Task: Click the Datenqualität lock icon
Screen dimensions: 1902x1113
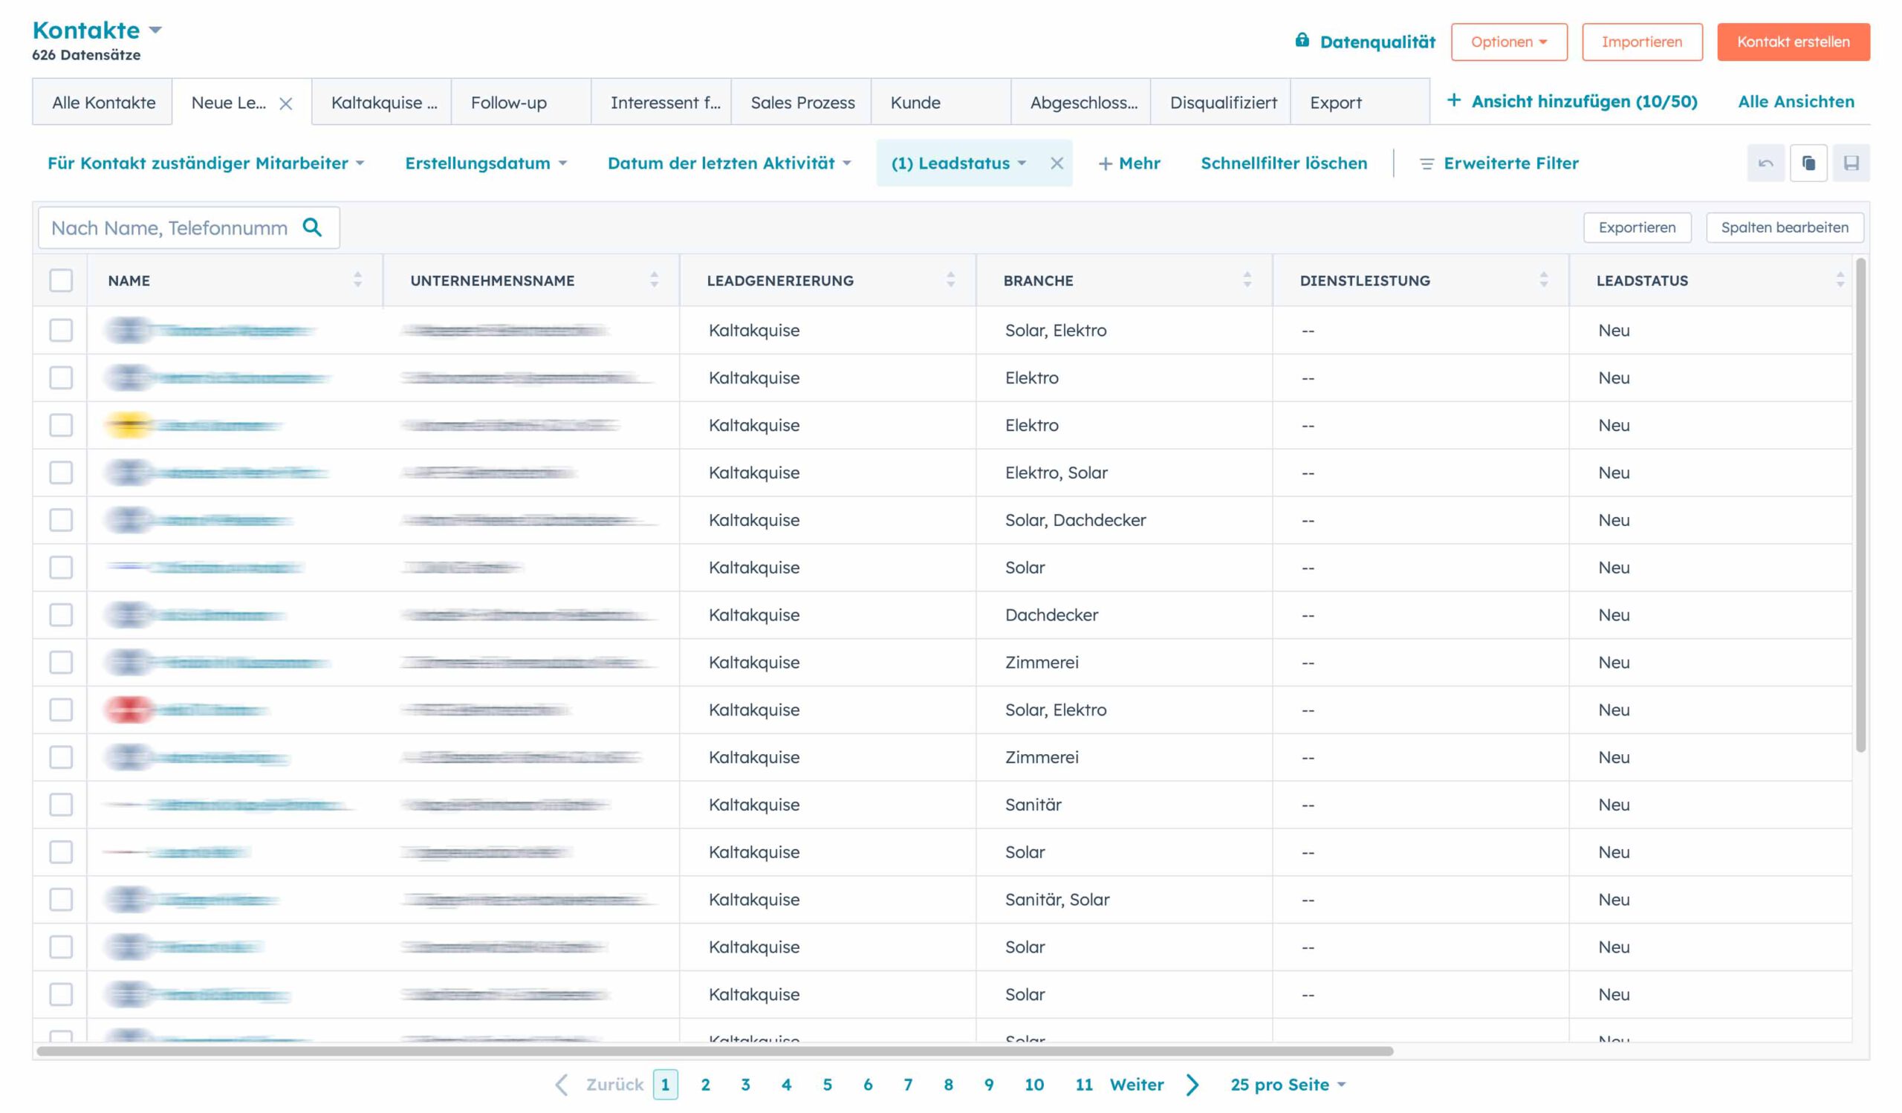Action: pos(1302,41)
